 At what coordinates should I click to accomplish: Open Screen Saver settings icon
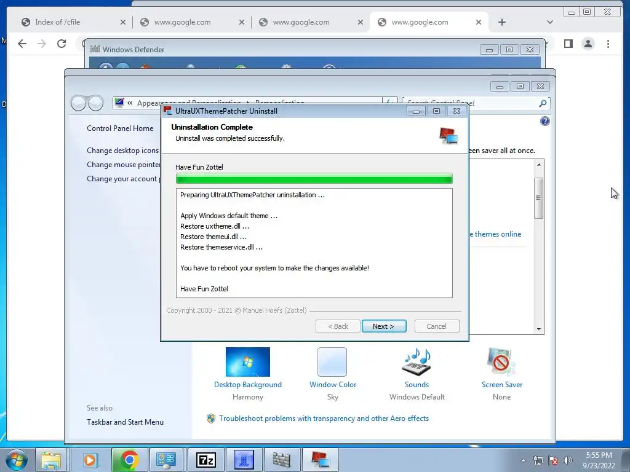point(501,361)
